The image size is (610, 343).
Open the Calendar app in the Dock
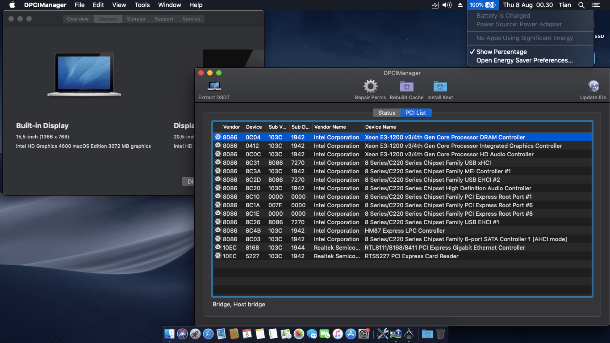247,334
